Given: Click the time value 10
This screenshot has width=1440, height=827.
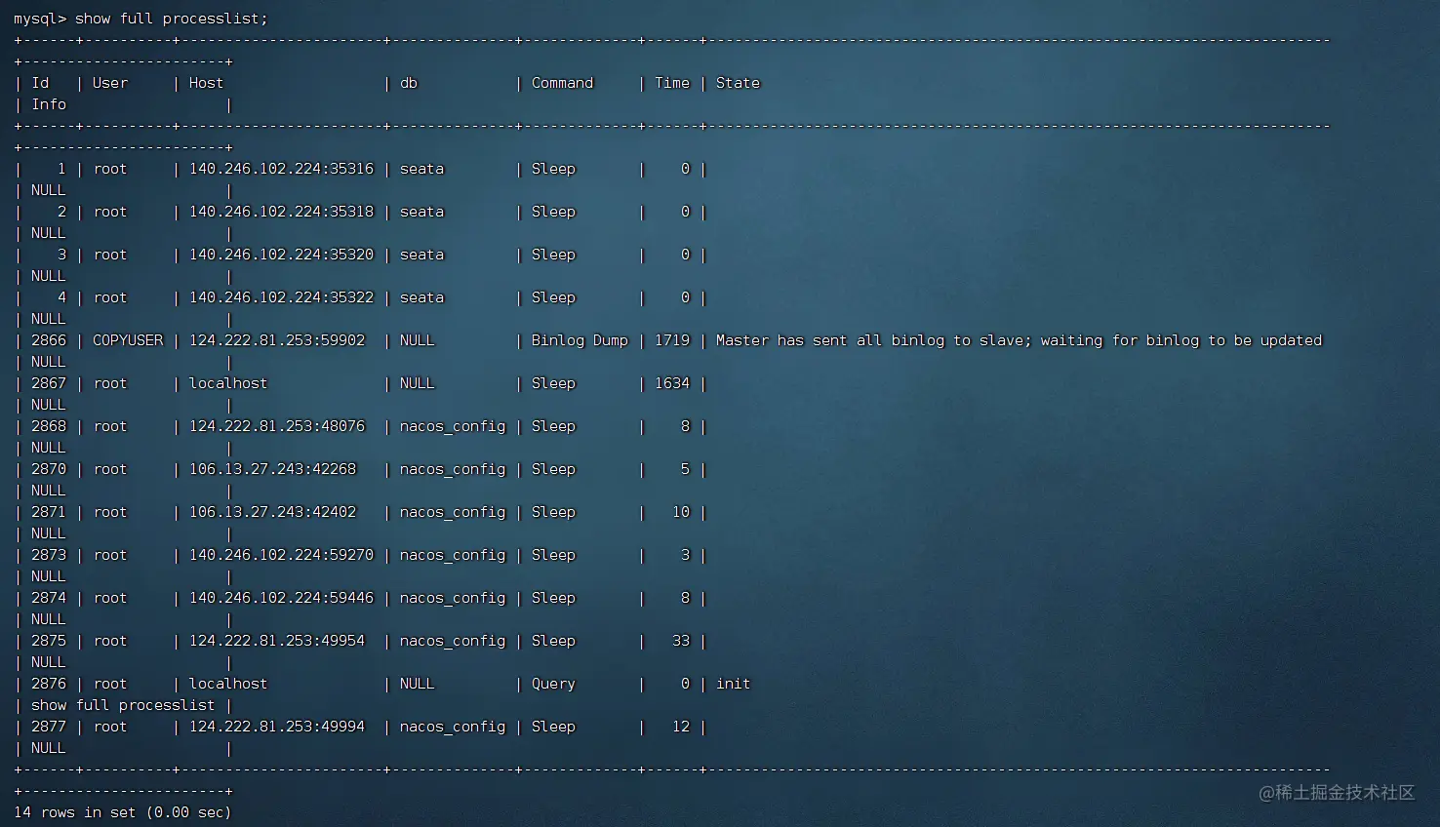Looking at the screenshot, I should coord(681,512).
